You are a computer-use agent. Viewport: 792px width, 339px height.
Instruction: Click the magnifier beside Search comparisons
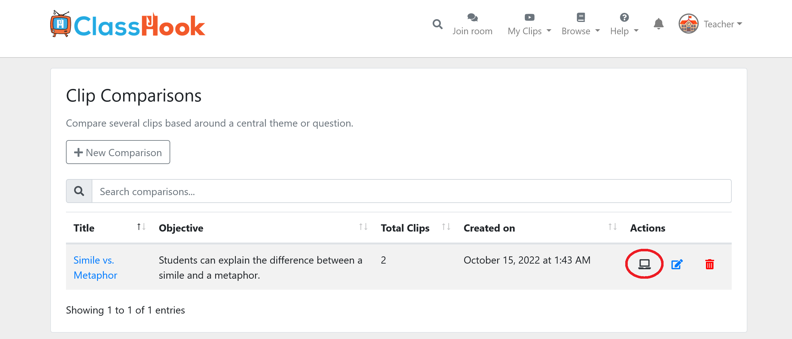tap(79, 191)
